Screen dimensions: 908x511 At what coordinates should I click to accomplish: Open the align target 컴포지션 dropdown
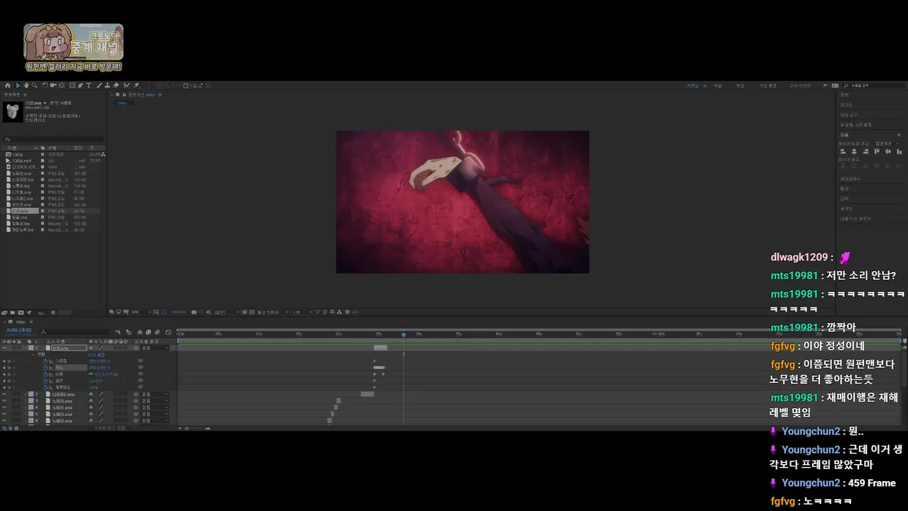point(887,143)
